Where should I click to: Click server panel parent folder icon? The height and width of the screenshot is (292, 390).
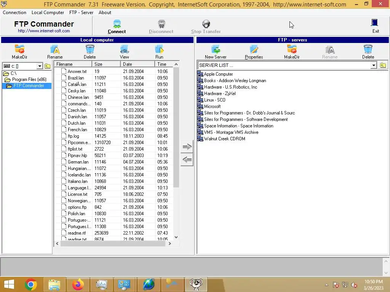(383, 65)
